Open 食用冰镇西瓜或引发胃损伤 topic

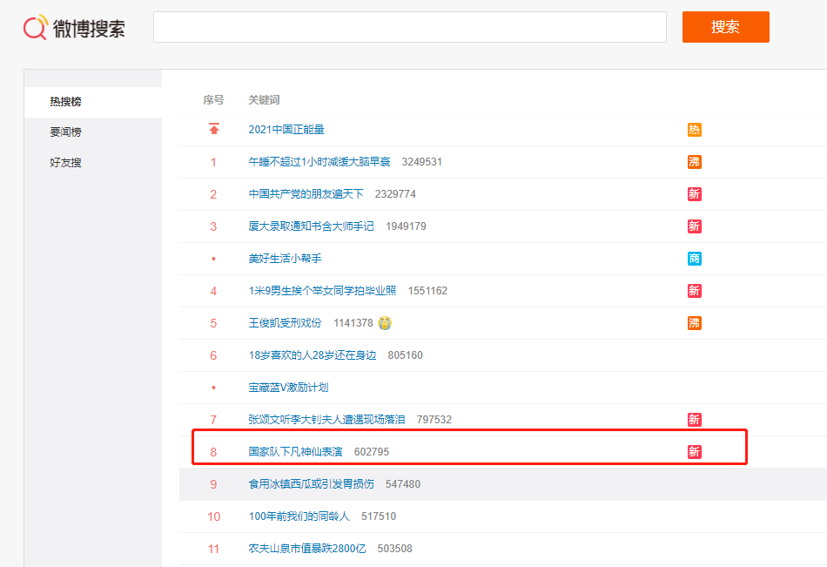[x=311, y=484]
